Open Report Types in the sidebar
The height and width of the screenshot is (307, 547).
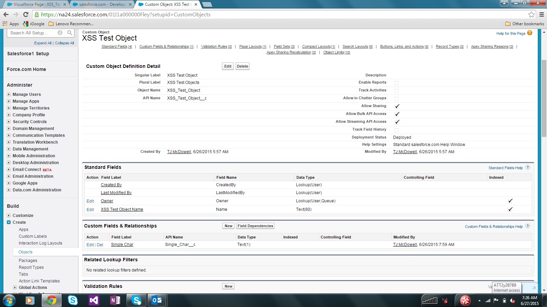(x=31, y=267)
